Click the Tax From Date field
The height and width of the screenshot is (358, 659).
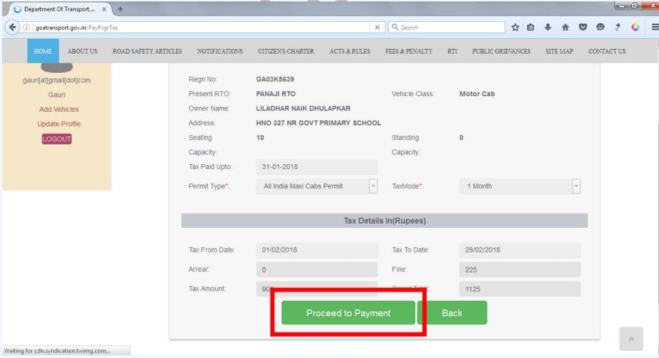(x=317, y=250)
